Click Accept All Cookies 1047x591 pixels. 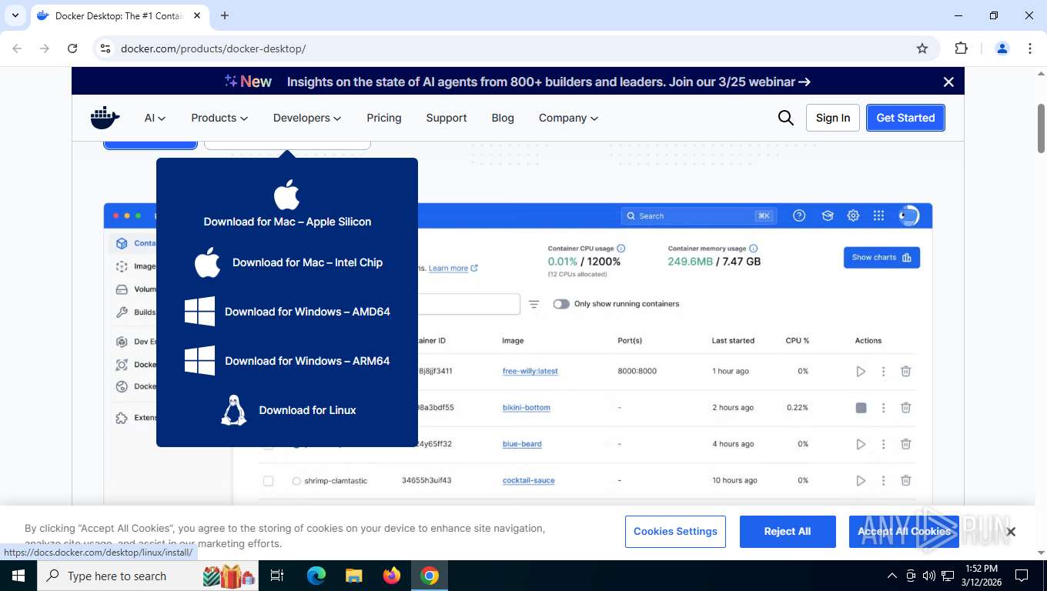(904, 532)
